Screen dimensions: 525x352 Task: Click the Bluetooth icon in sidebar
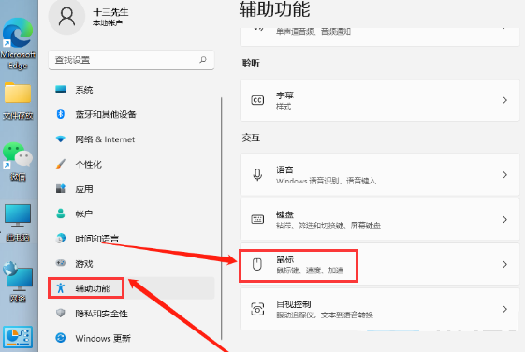click(x=61, y=114)
